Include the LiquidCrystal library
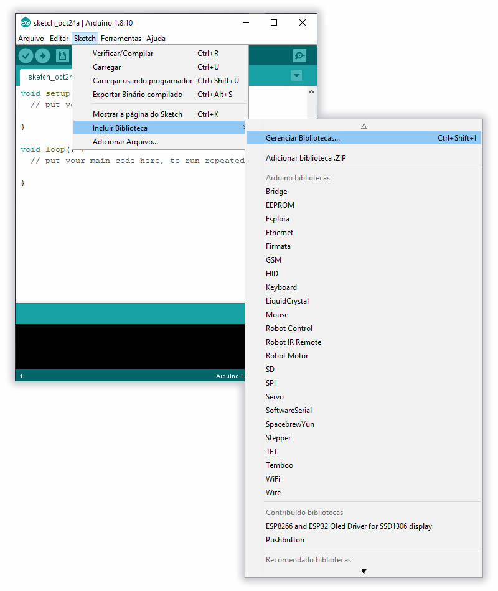 click(x=364, y=301)
